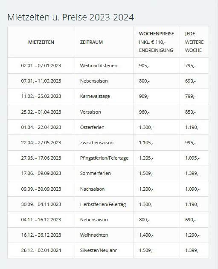Screen dimensions: 218x269
Task: Click the Weihnachtsferien additional week price 795,-
Action: pyautogui.click(x=190, y=66)
